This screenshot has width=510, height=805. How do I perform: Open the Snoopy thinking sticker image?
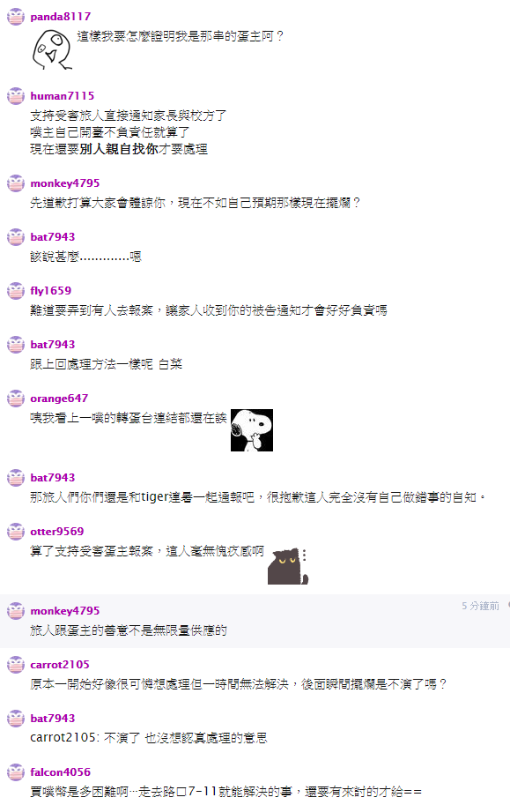pyautogui.click(x=251, y=430)
